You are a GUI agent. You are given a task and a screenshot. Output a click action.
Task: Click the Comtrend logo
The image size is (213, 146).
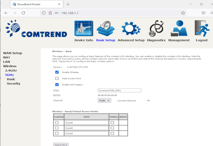36,28
